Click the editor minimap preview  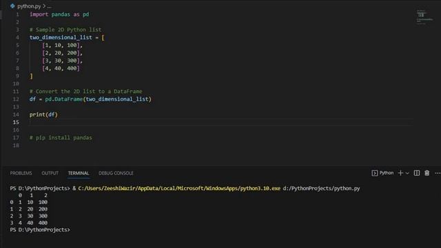point(424,17)
